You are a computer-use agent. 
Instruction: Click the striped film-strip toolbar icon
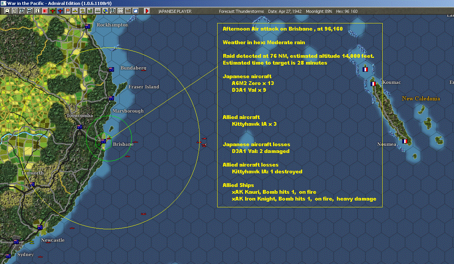tap(128, 11)
